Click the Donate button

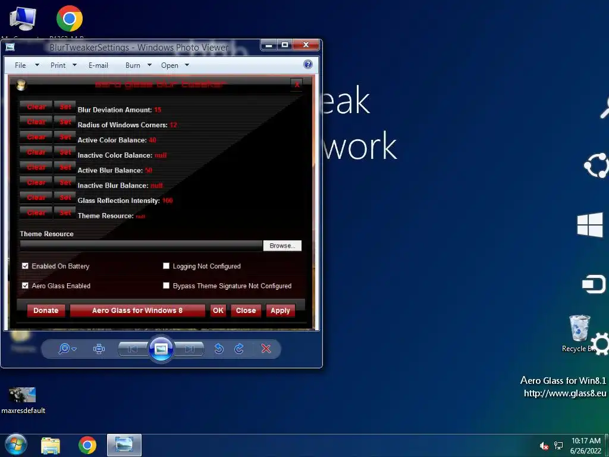pos(46,311)
